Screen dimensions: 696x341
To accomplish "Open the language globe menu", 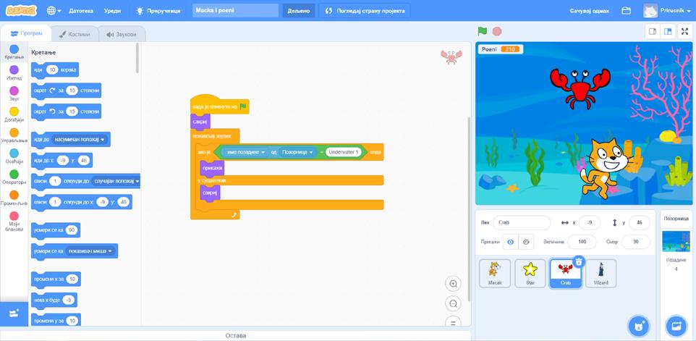I will tap(54, 11).
